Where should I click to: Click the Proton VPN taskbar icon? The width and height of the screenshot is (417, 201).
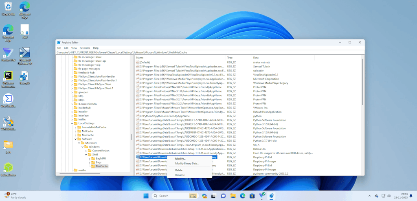(262, 196)
